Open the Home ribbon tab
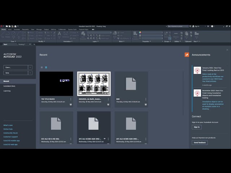This screenshot has height=173, width=231. click(x=4, y=30)
